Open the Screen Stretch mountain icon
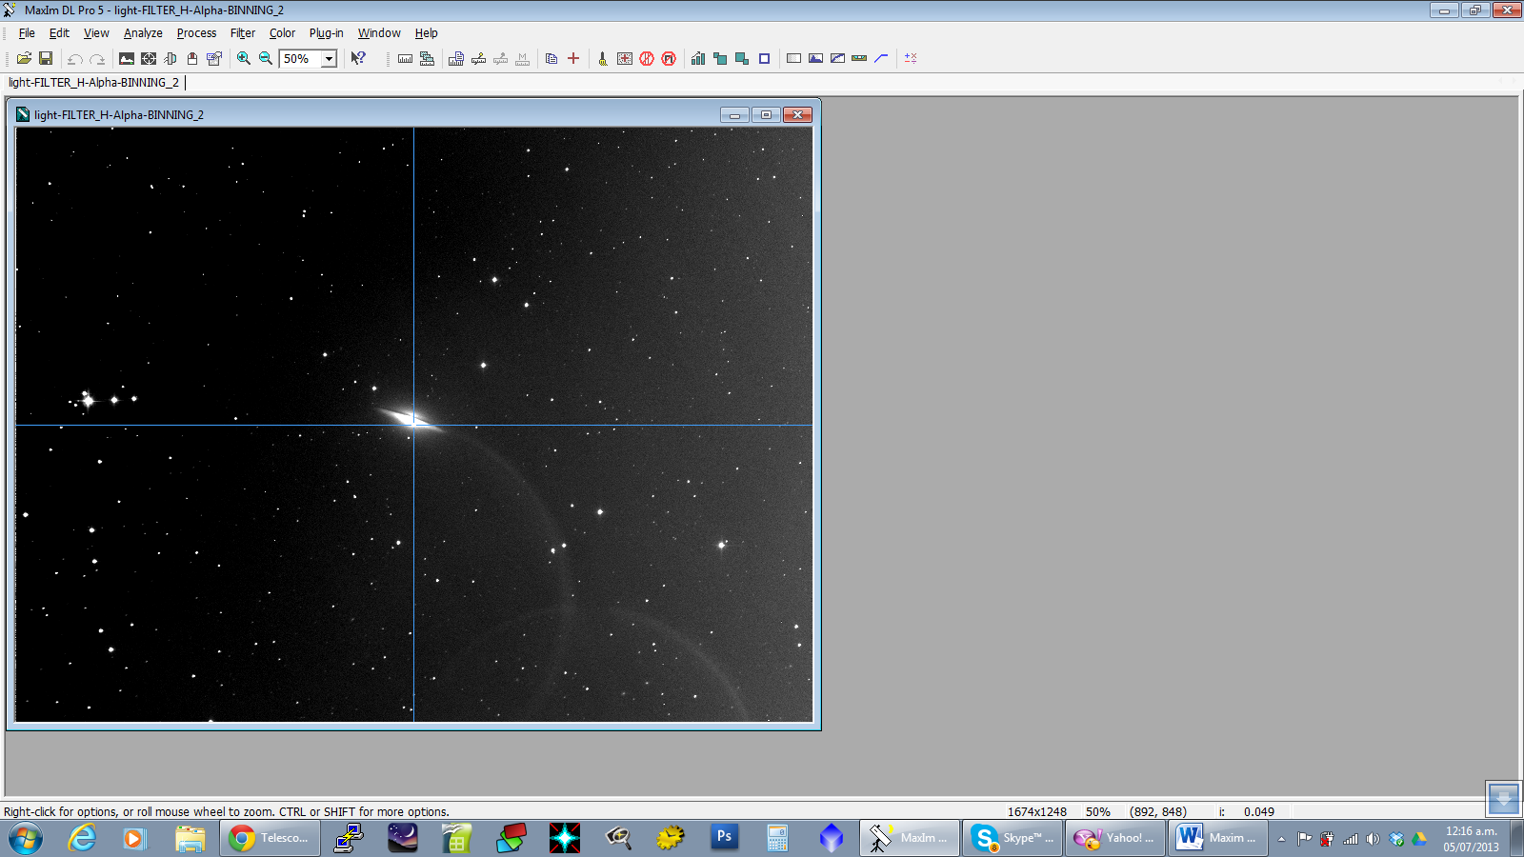 (x=126, y=58)
